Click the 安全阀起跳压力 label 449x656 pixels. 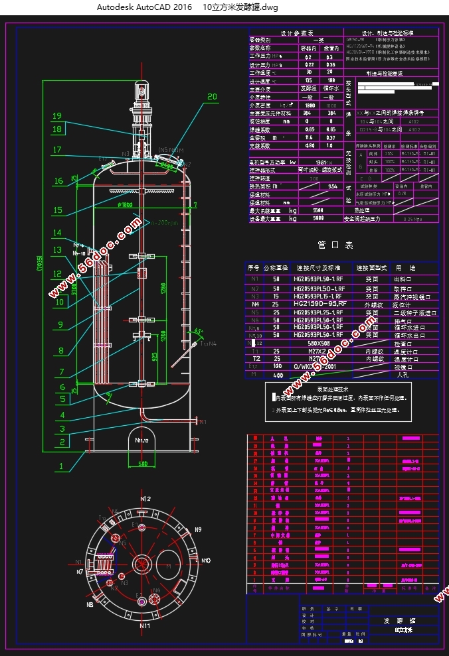(362, 219)
